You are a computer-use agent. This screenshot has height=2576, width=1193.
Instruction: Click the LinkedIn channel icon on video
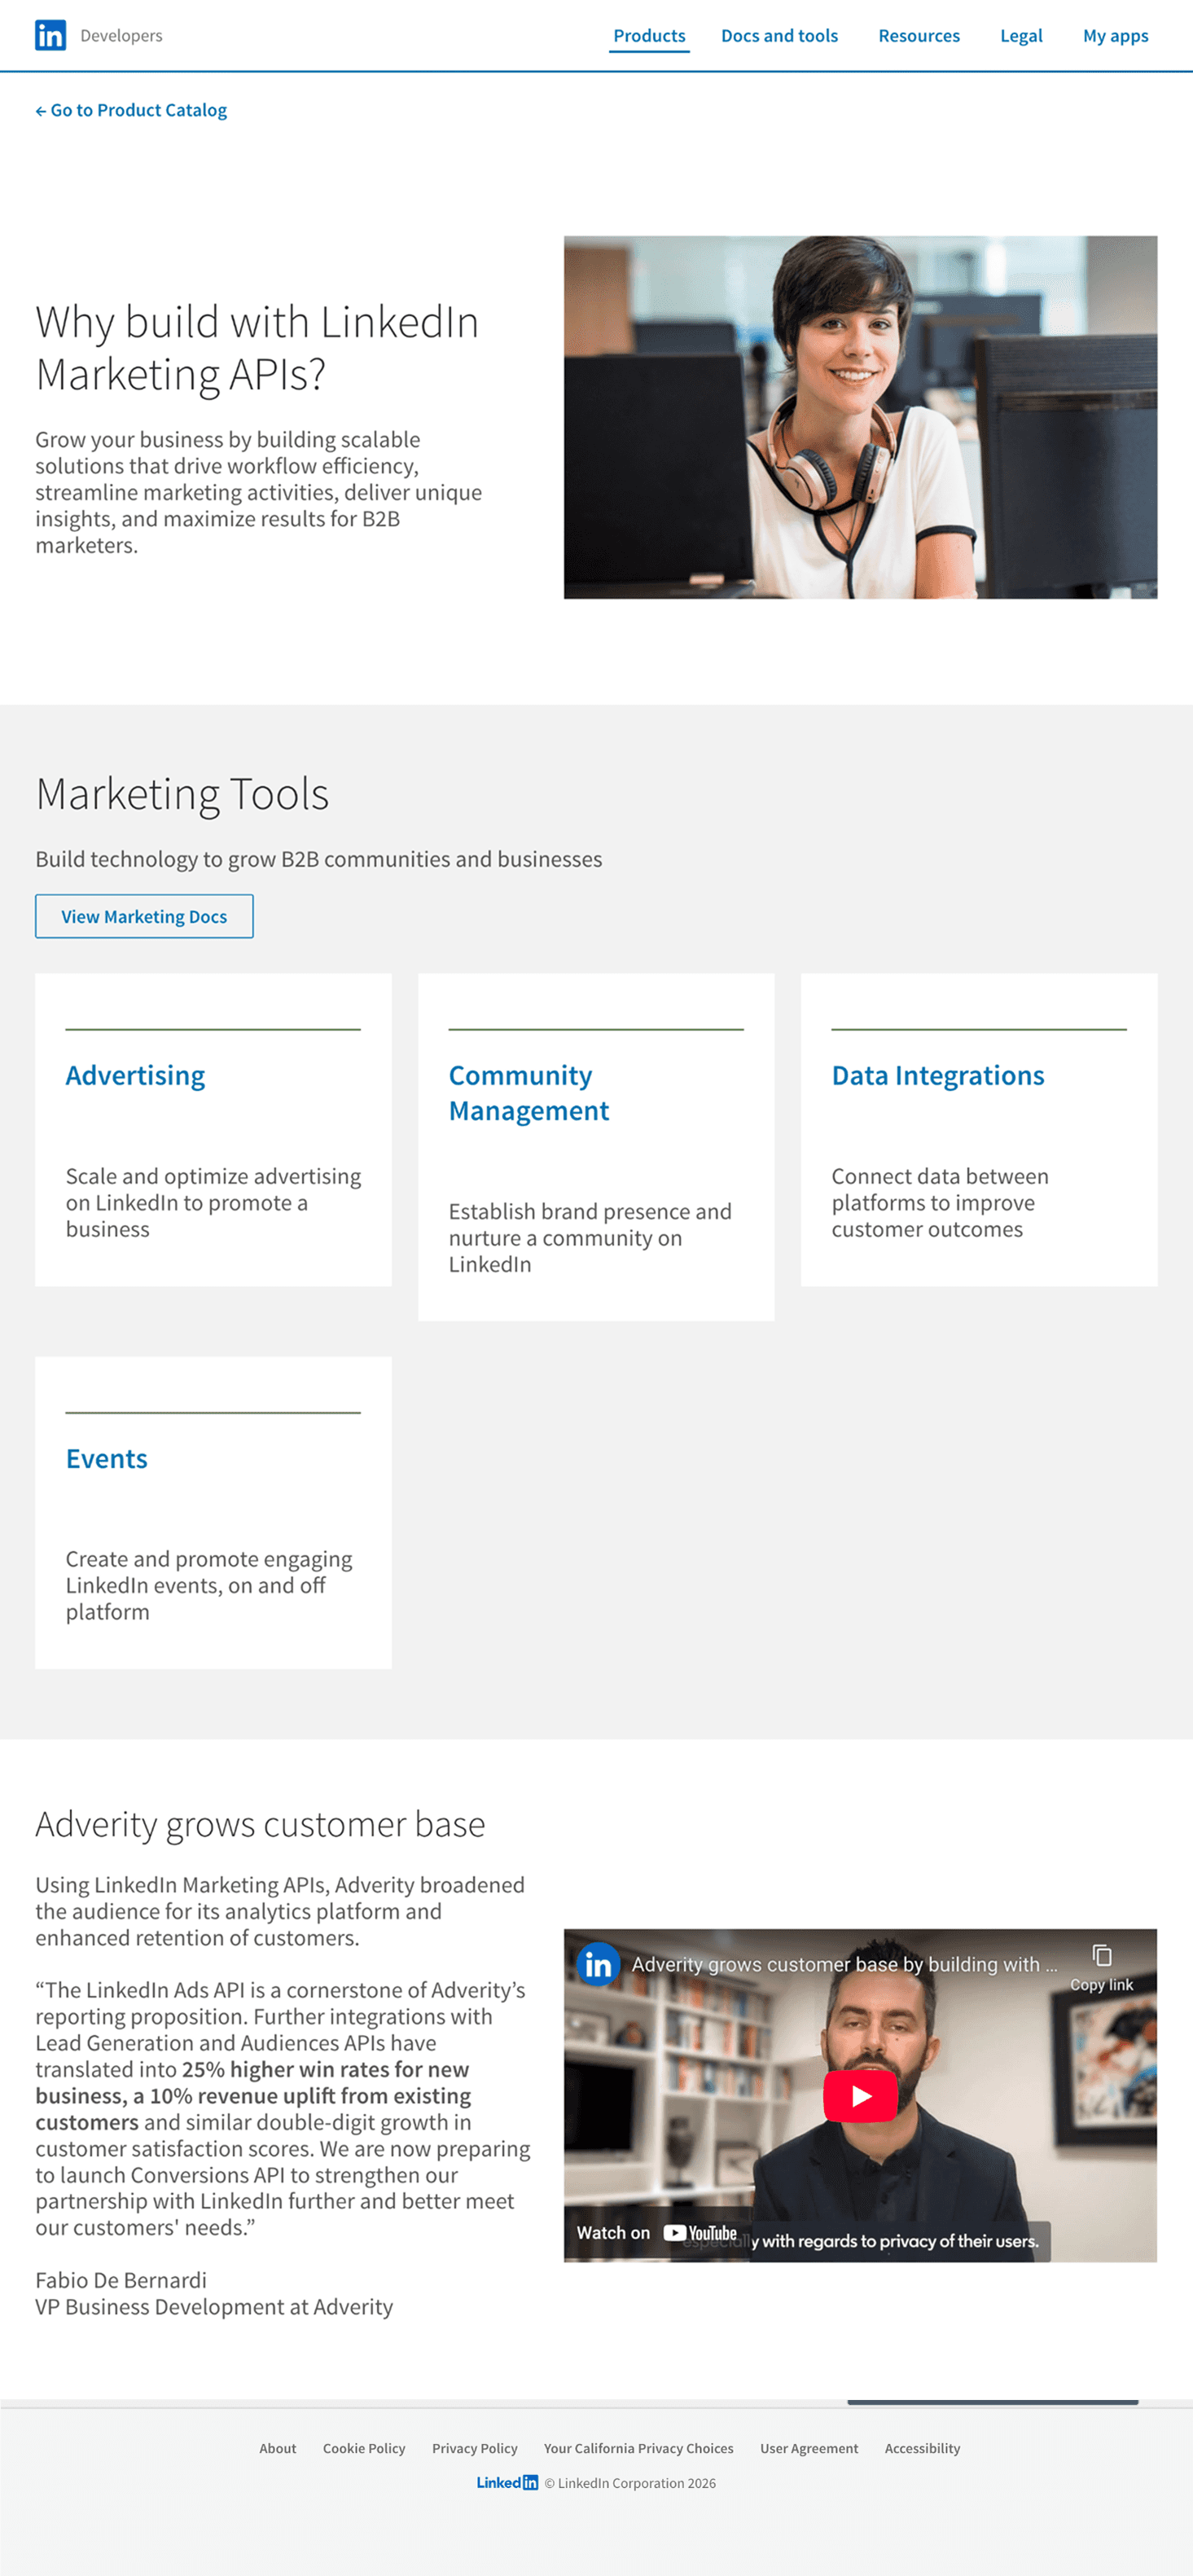coord(598,1964)
